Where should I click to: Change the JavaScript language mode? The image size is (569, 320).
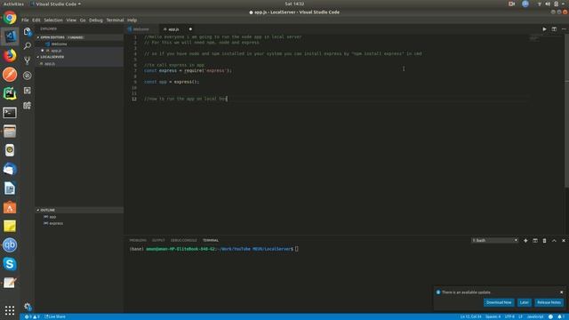pyautogui.click(x=535, y=316)
